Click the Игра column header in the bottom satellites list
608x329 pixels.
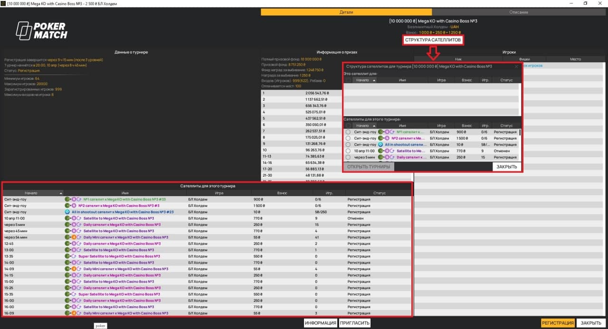(219, 193)
